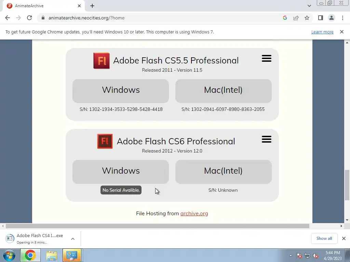Viewport: 350px width, 262px height.
Task: Reload the AnimateArchive page
Action: click(29, 18)
